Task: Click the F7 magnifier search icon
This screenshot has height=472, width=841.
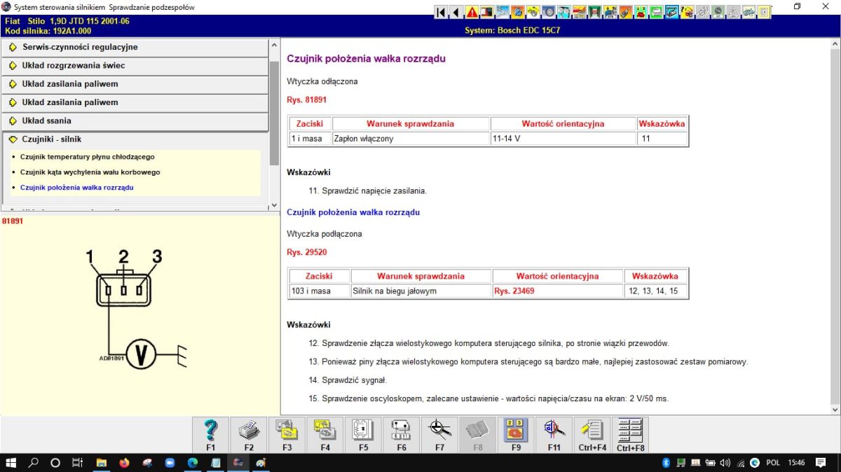Action: (x=439, y=434)
